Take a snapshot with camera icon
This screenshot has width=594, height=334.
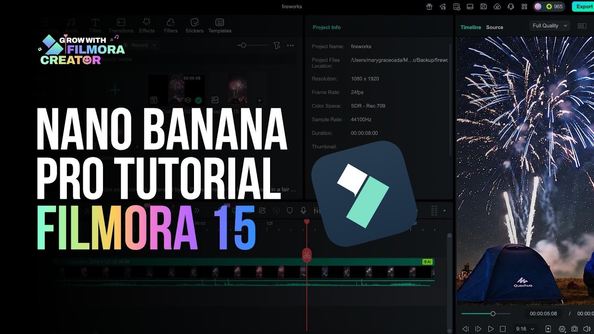tap(575, 329)
